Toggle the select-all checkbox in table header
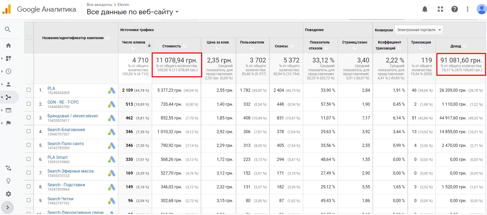Viewport: 487px width, 215px height. [29, 38]
